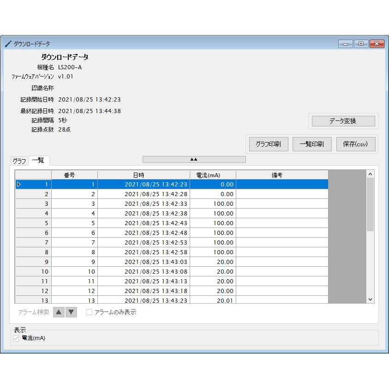The image size is (389, 389).
Task: Sort by the 番号 column header
Action: [74, 175]
